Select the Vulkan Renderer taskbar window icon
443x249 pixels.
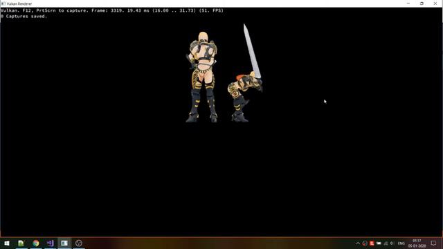coord(64,243)
